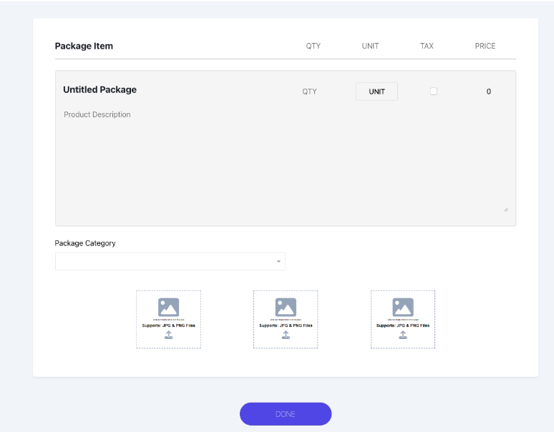Click the price value 0 field

pyautogui.click(x=489, y=92)
